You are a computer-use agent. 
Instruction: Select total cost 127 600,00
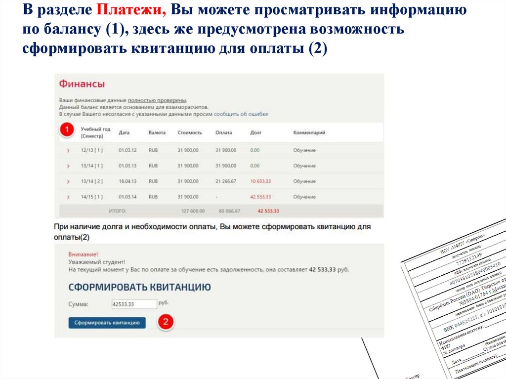(193, 211)
